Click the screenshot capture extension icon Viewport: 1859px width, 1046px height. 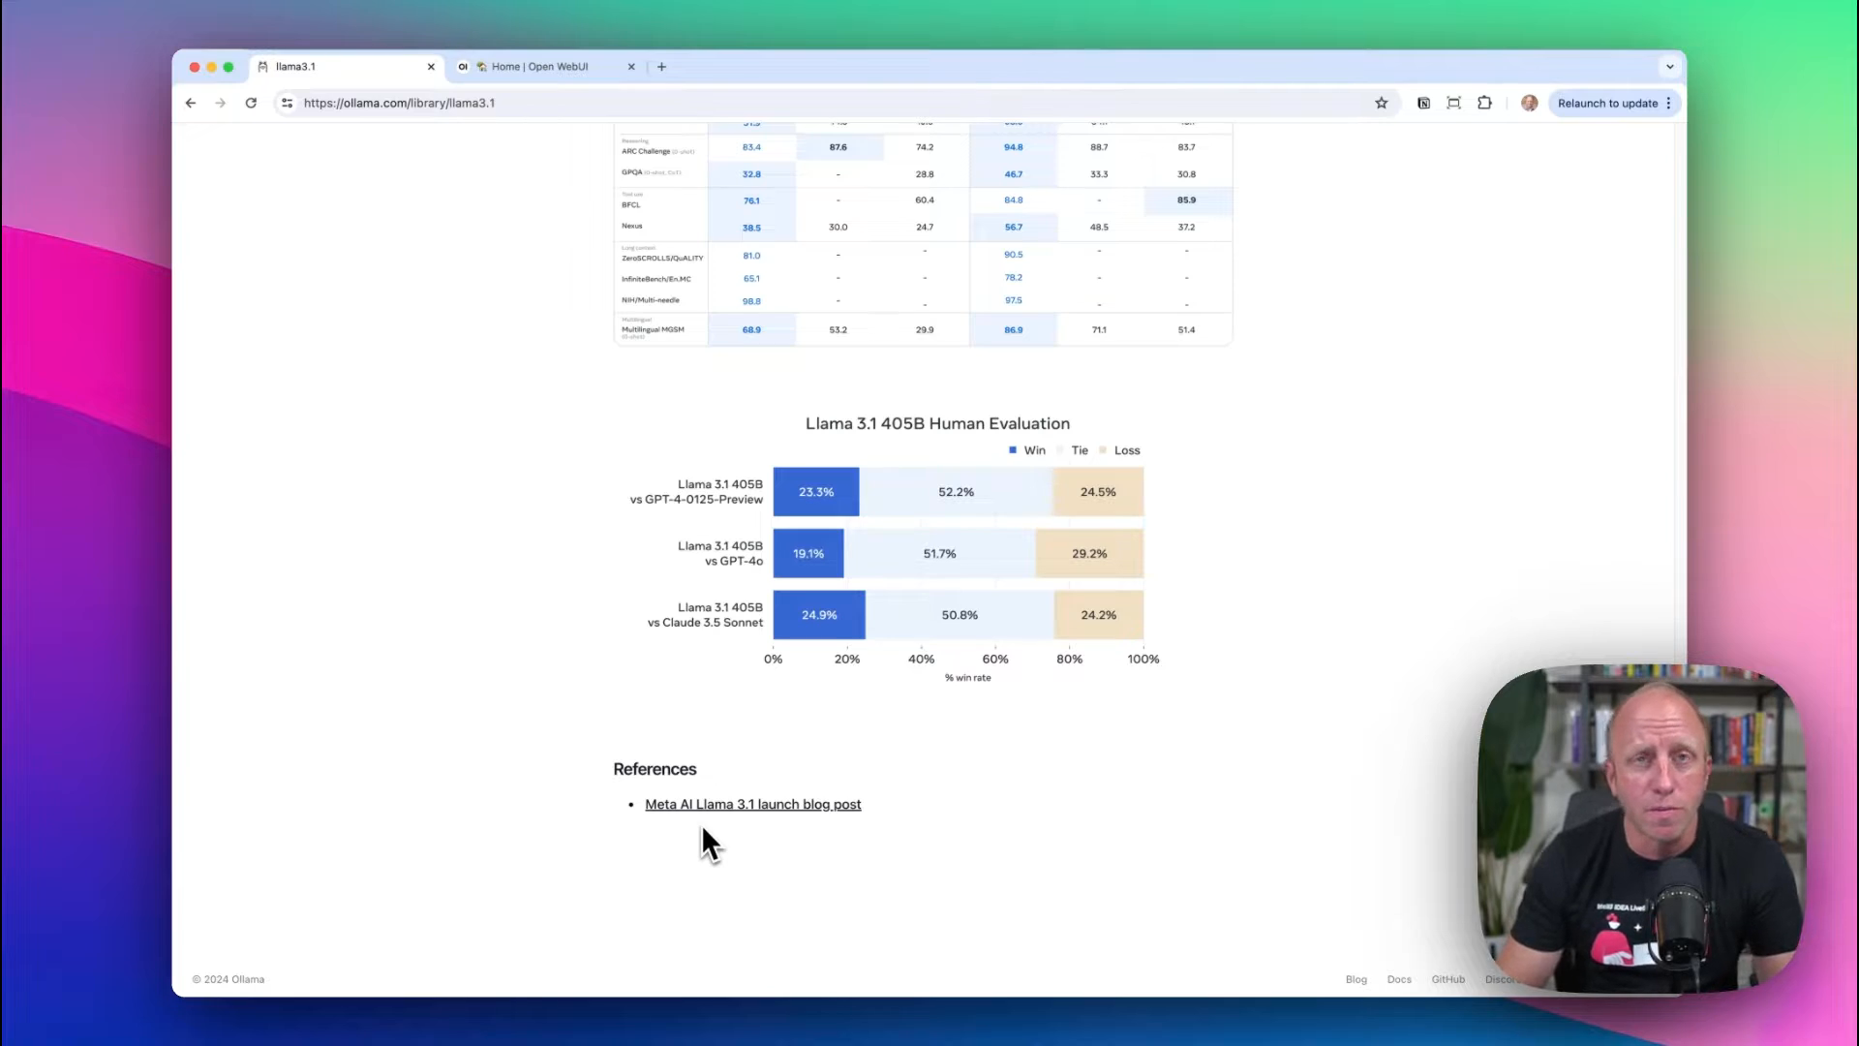coord(1453,104)
